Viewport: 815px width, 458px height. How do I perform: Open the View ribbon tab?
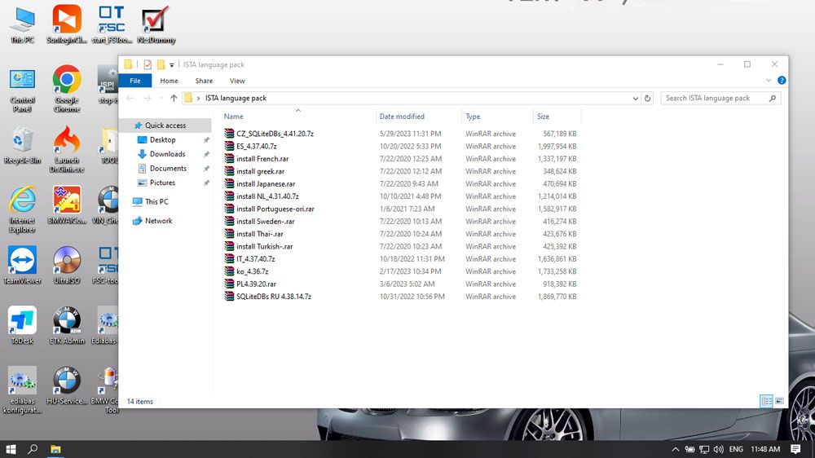pos(237,81)
